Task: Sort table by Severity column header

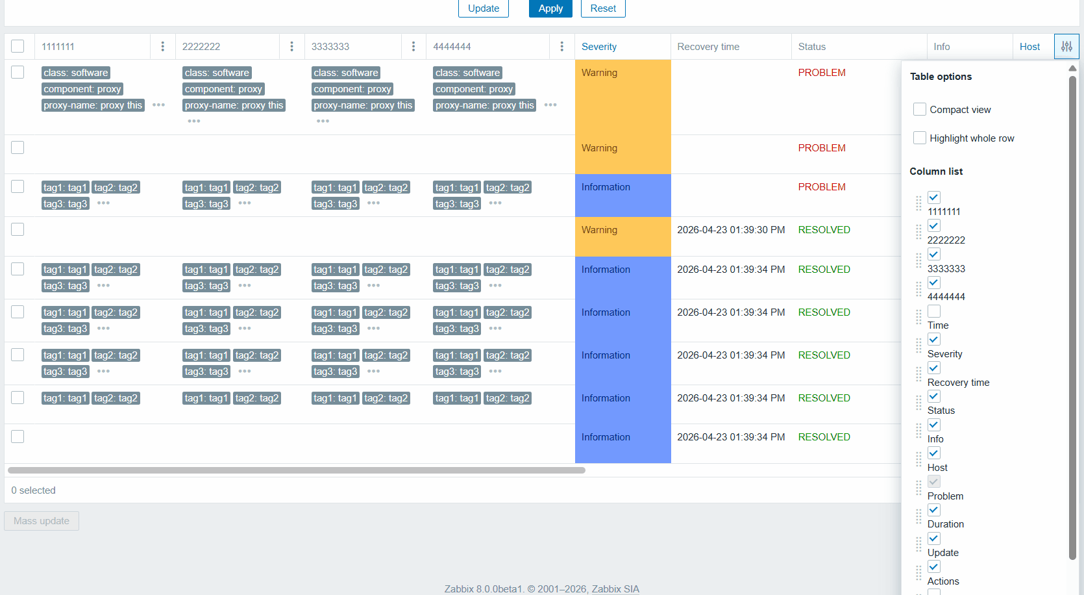Action: coord(598,47)
